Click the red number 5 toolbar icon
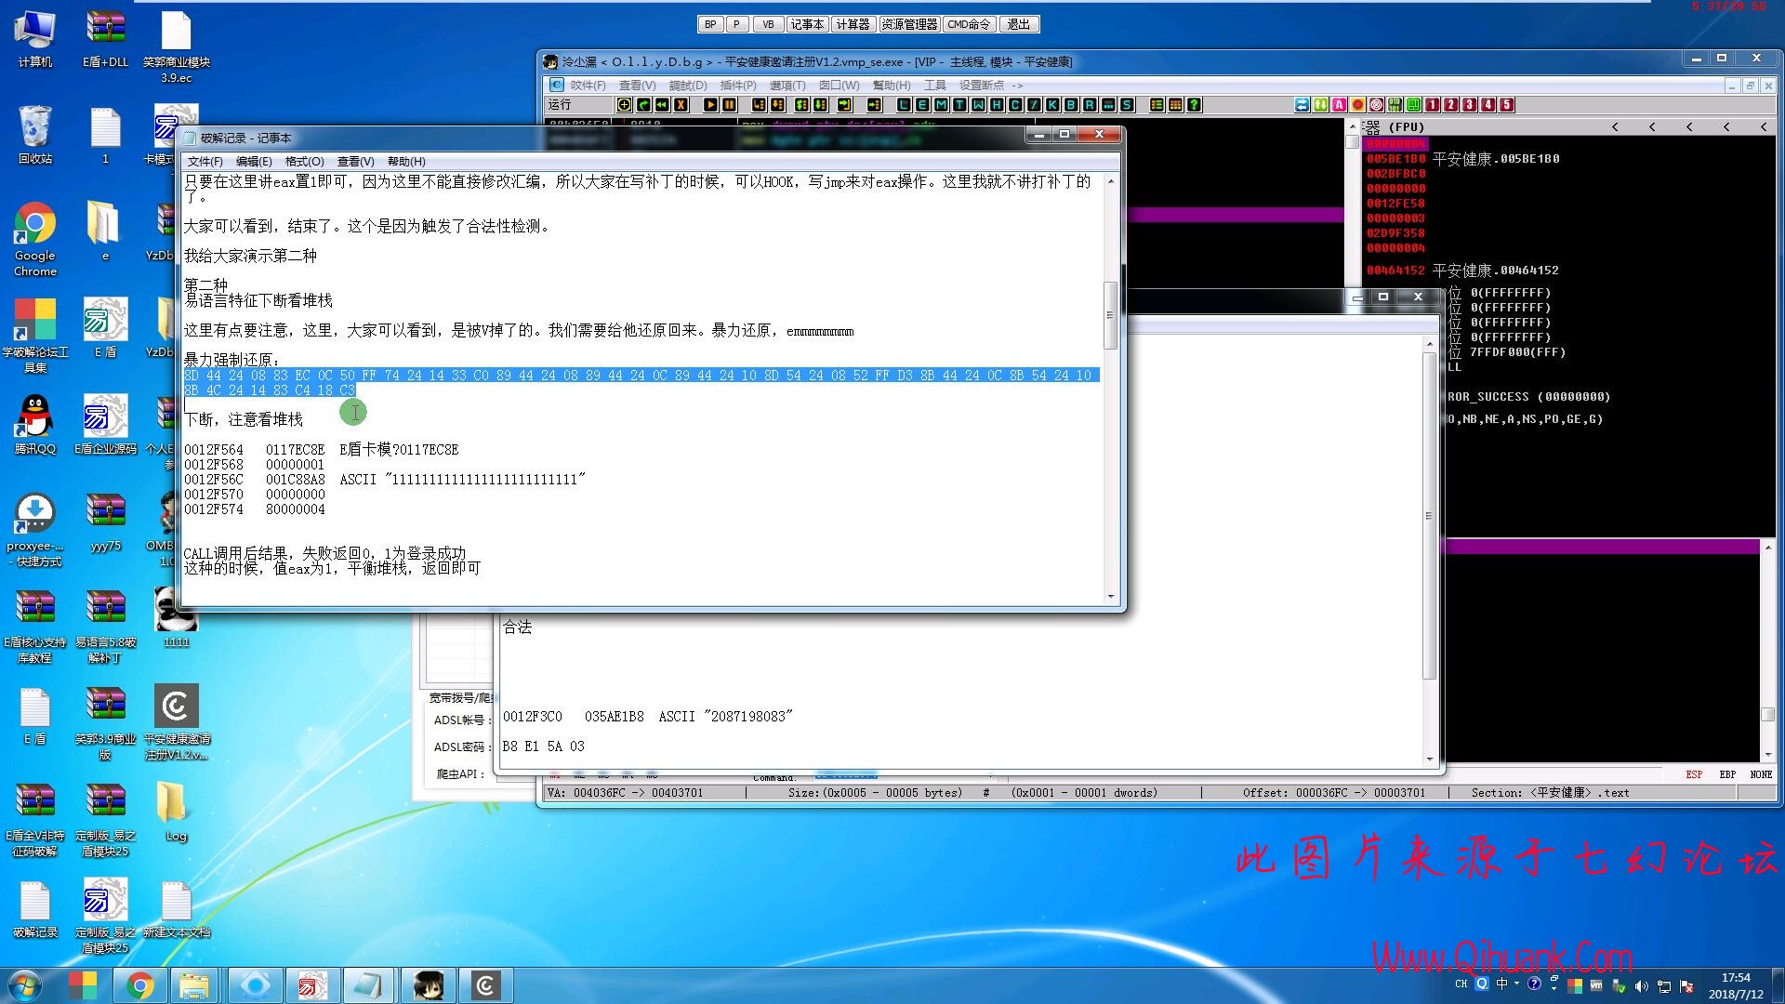The image size is (1785, 1004). pyautogui.click(x=1507, y=104)
